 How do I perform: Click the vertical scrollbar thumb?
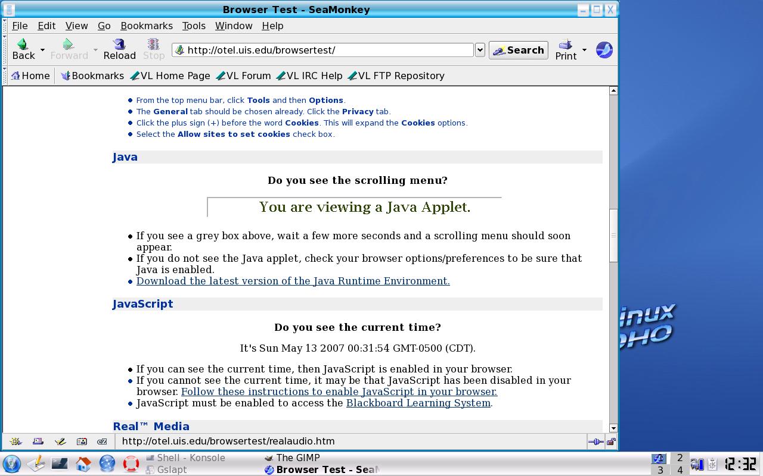(x=613, y=235)
